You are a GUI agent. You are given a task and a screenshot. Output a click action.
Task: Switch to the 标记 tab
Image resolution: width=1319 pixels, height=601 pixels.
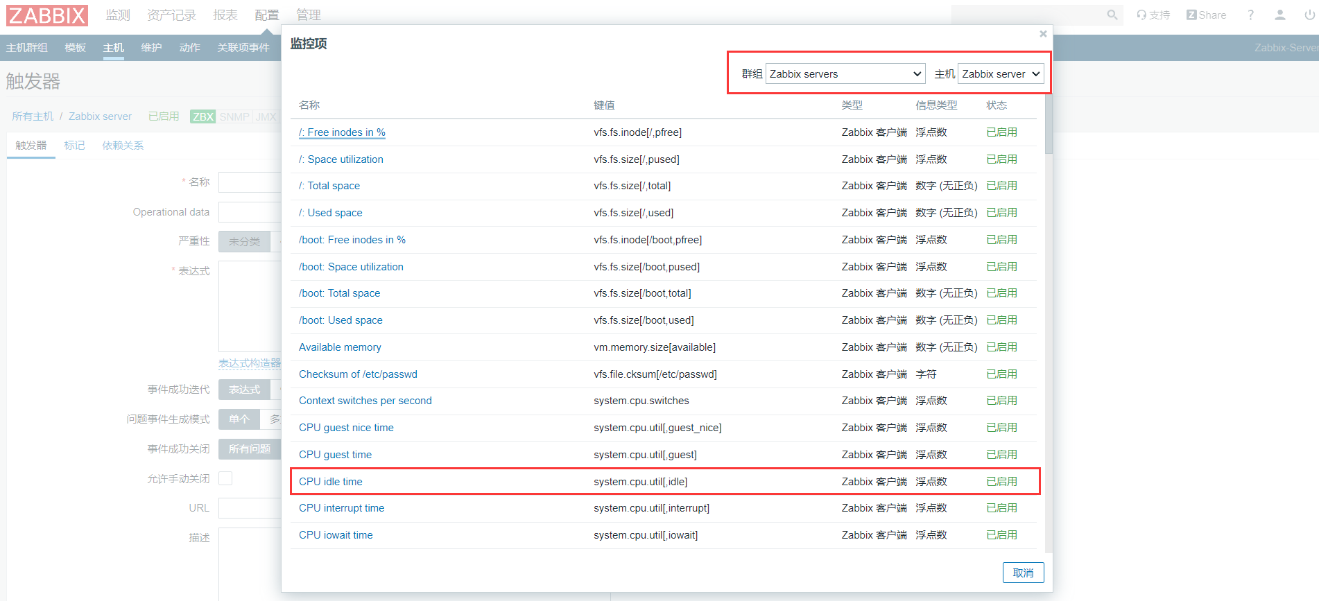(74, 145)
